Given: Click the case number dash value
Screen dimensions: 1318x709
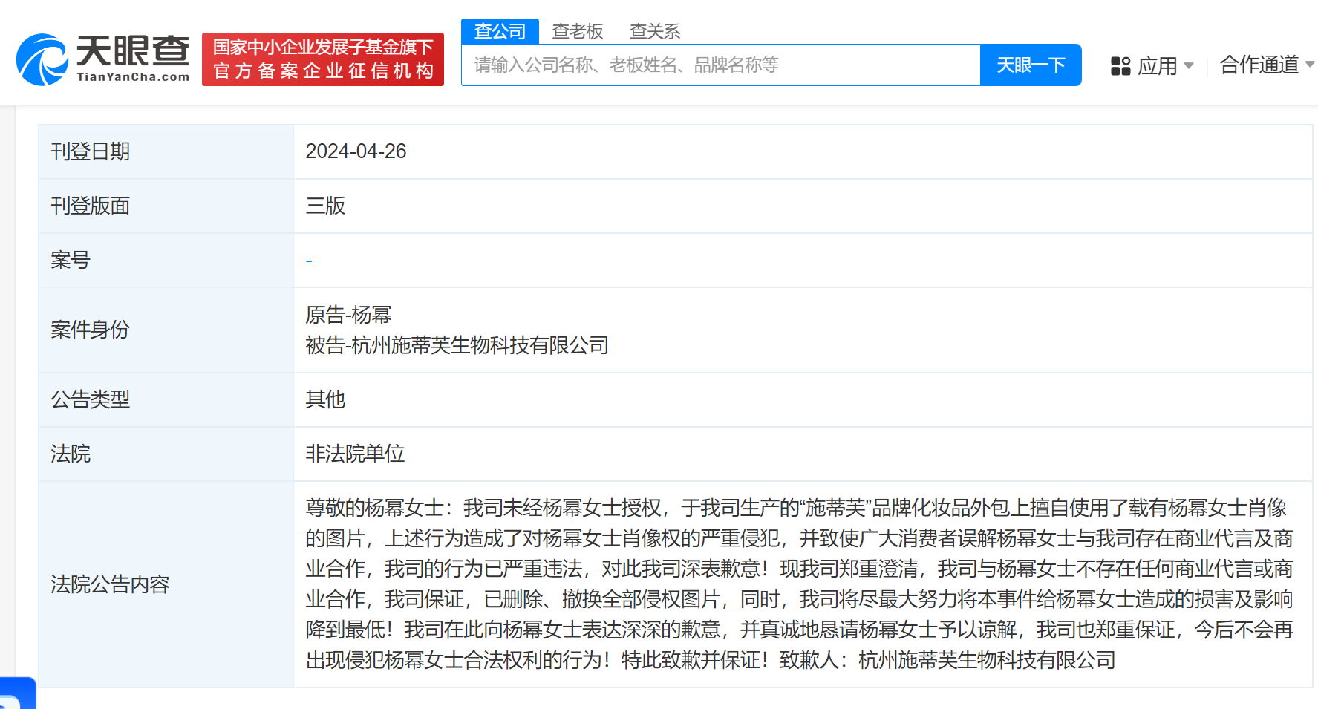Looking at the screenshot, I should pyautogui.click(x=309, y=261).
